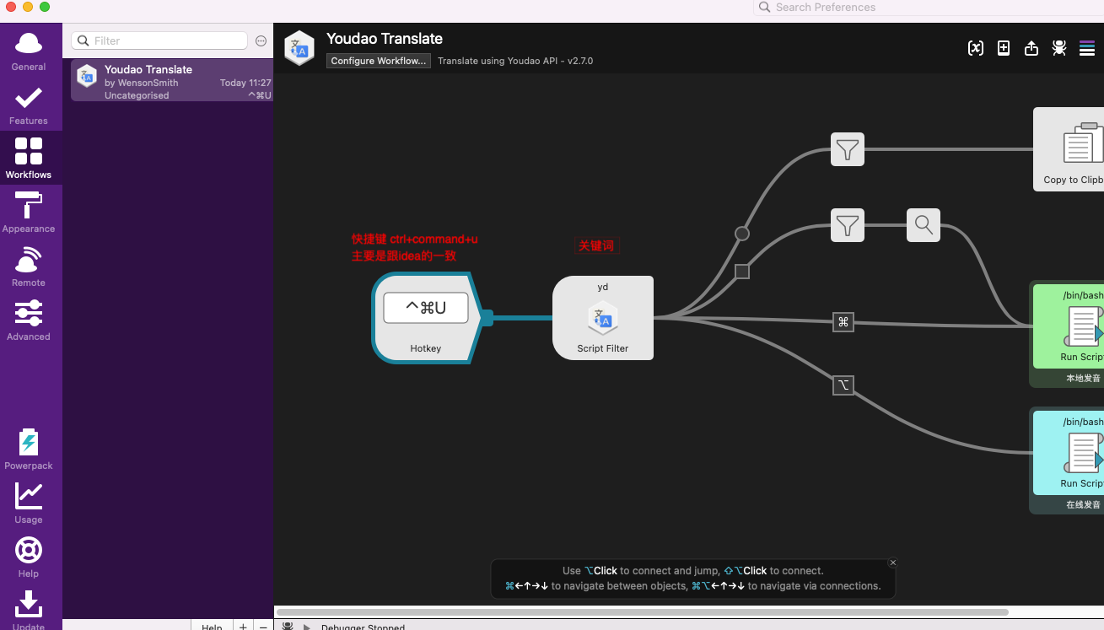Open filter options ellipsis next to Filter field
The height and width of the screenshot is (630, 1104).
click(261, 40)
